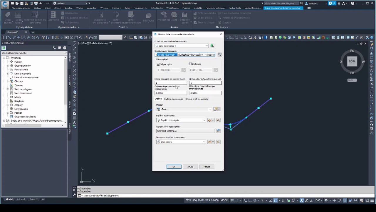Toggle the grid display icon in status bar
The height and width of the screenshot is (212, 376).
[232, 200]
